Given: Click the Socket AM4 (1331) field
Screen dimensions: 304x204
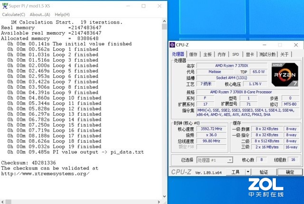Looking at the screenshot, I should (x=232, y=78).
